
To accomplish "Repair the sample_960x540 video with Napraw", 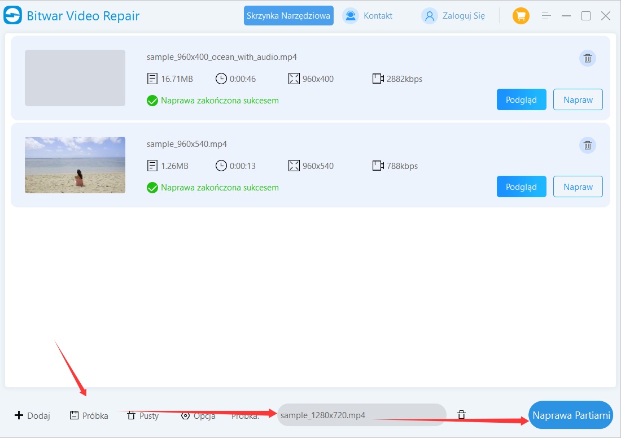I will (578, 187).
